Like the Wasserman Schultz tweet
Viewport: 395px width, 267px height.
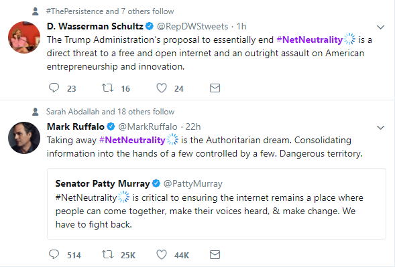(162, 88)
